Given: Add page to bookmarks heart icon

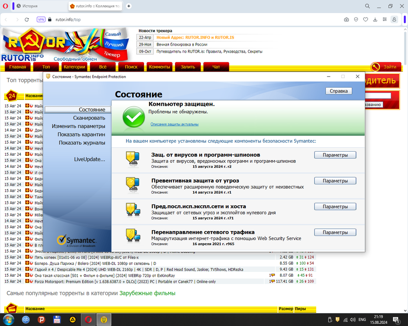Looking at the screenshot, I should coord(366,20).
